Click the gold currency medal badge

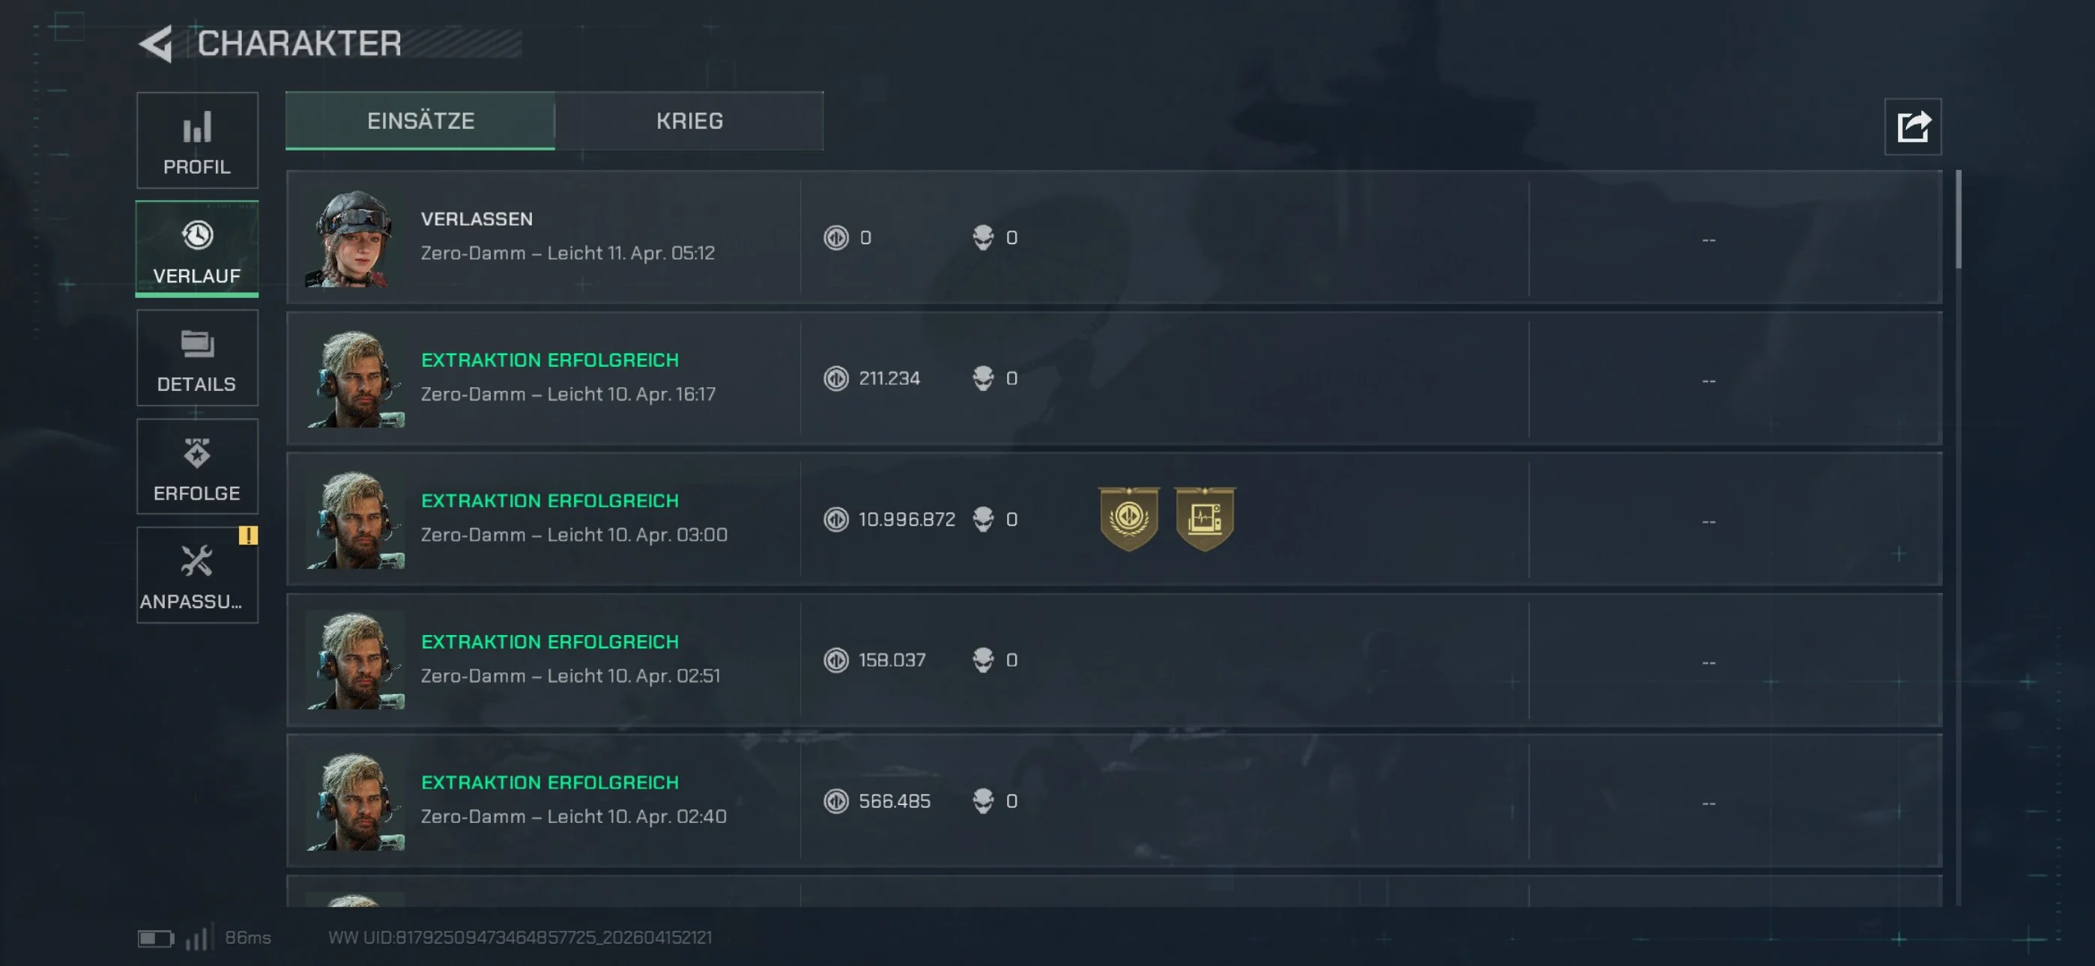click(1128, 519)
